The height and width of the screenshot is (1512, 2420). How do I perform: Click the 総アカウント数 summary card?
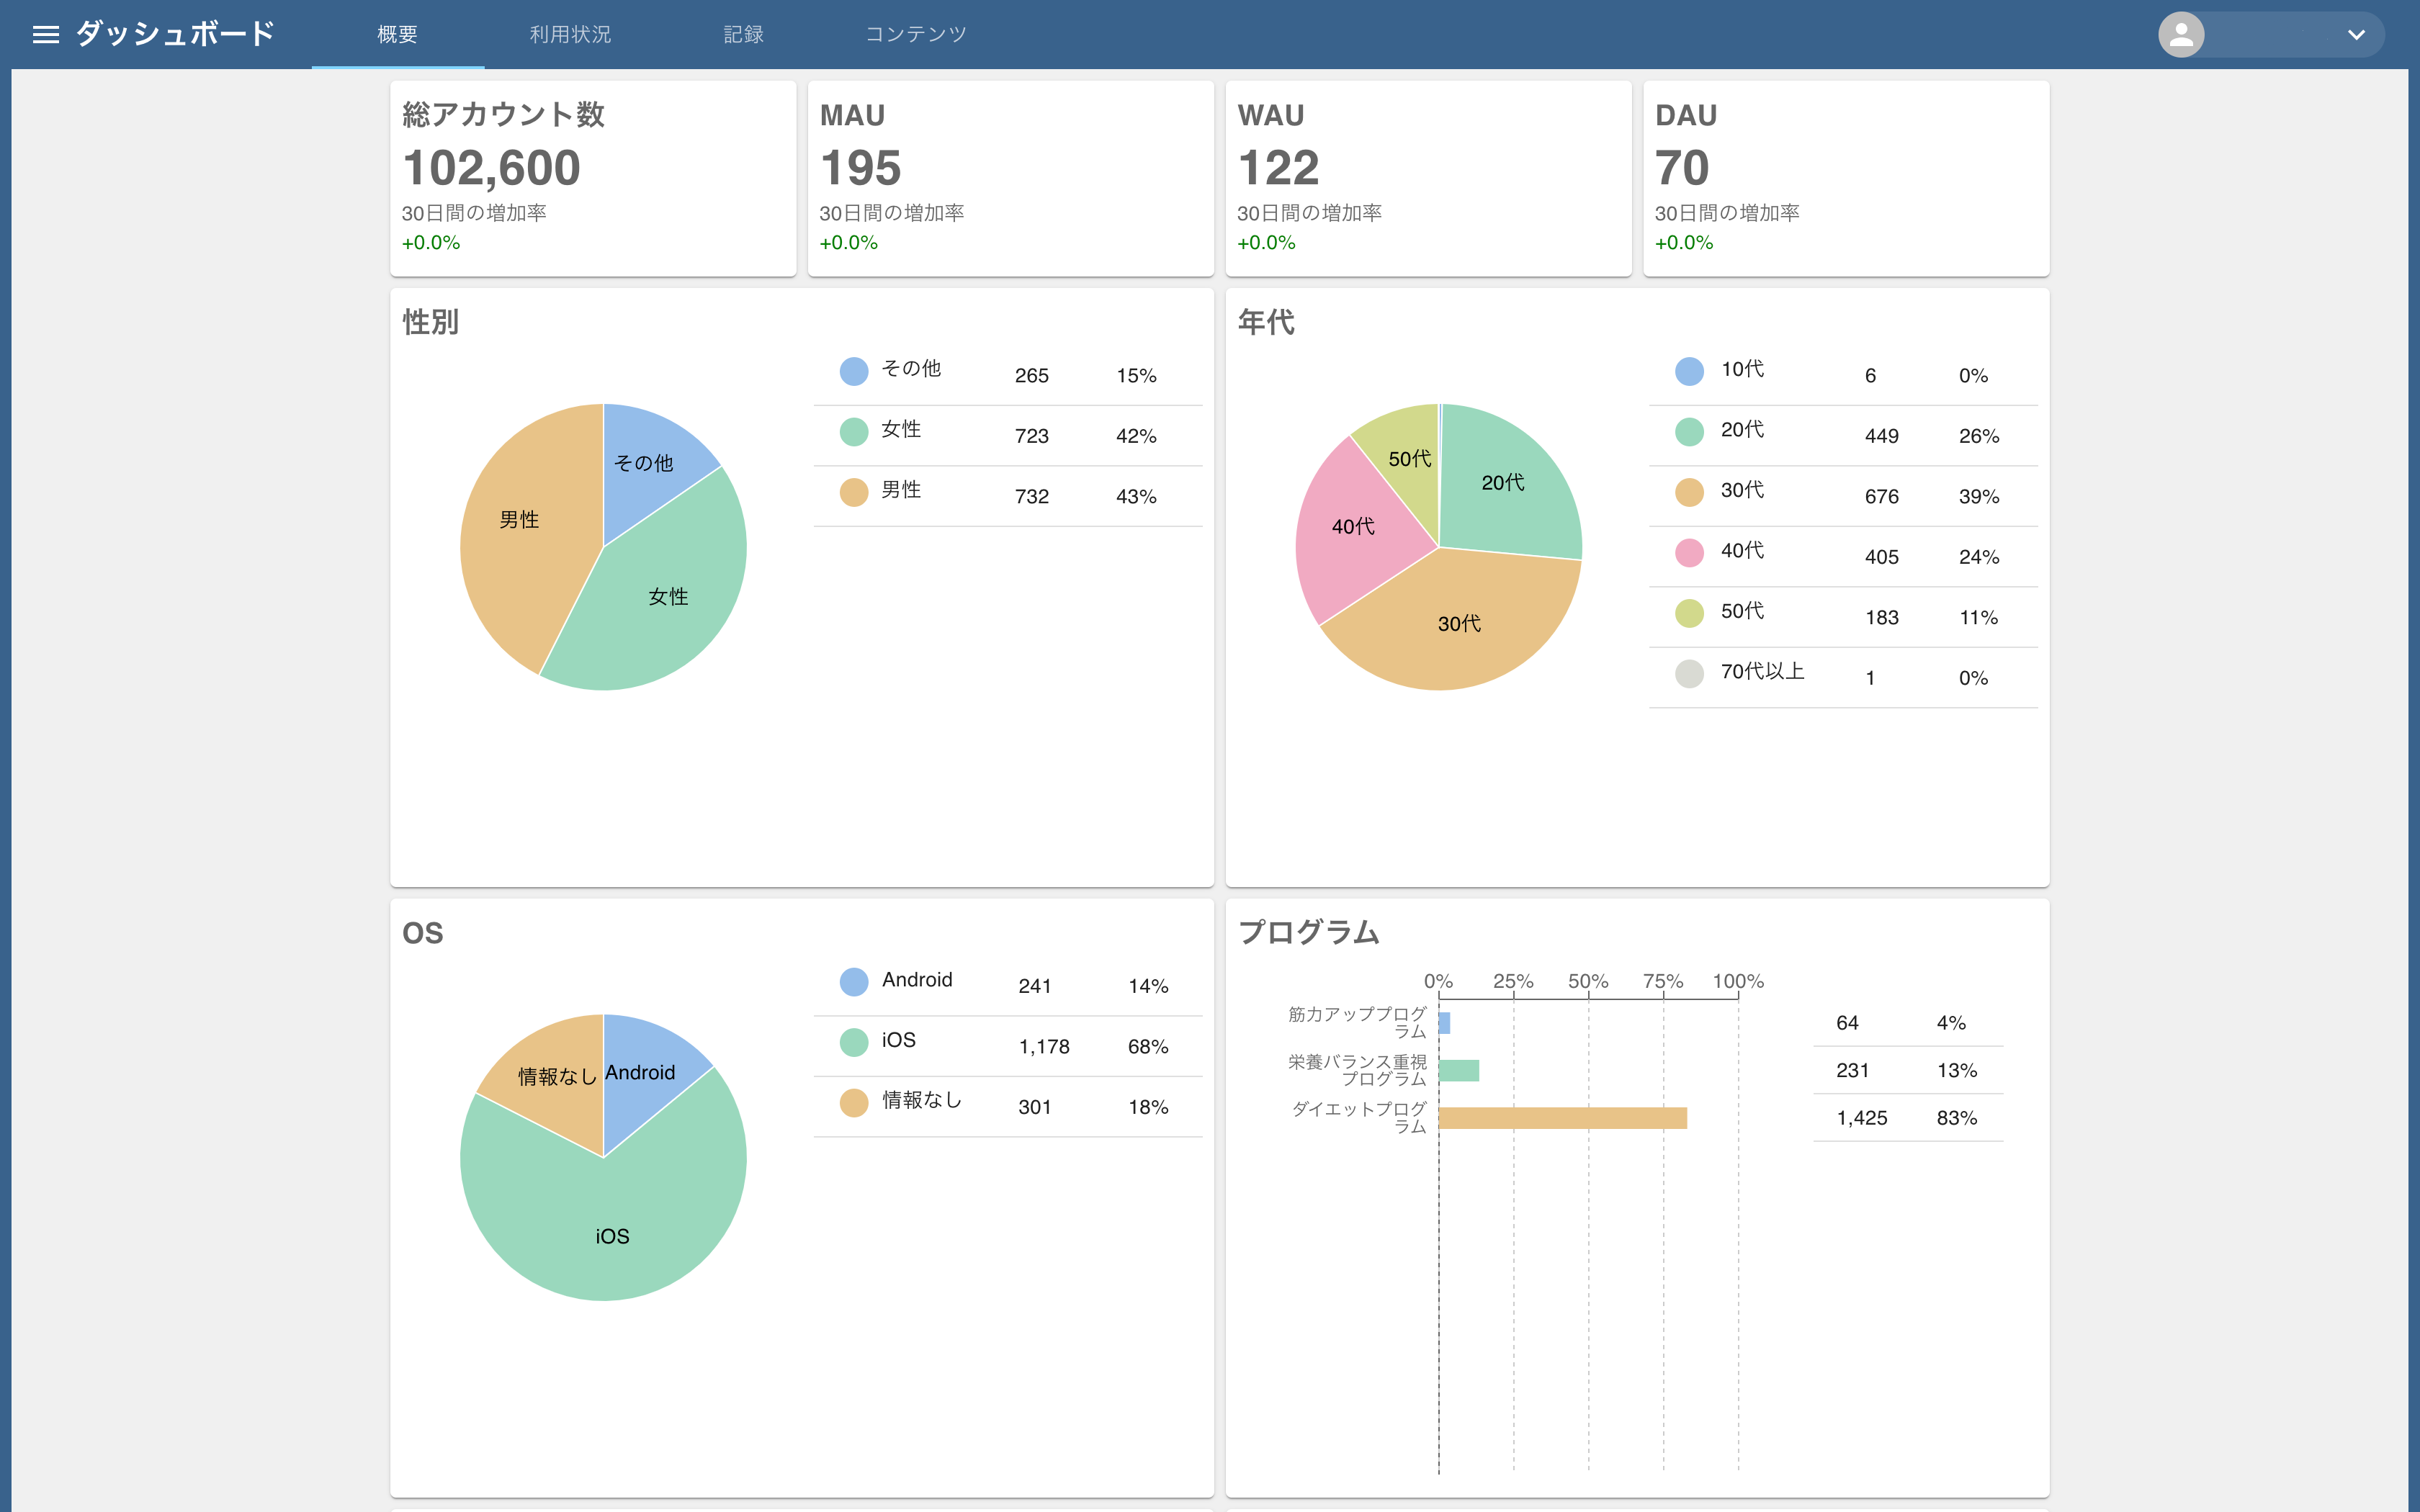(593, 178)
